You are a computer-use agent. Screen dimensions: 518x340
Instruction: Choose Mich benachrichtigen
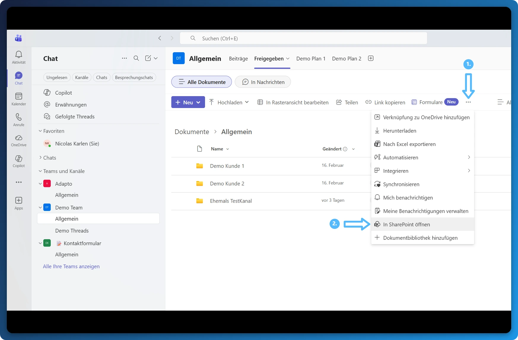423,198
